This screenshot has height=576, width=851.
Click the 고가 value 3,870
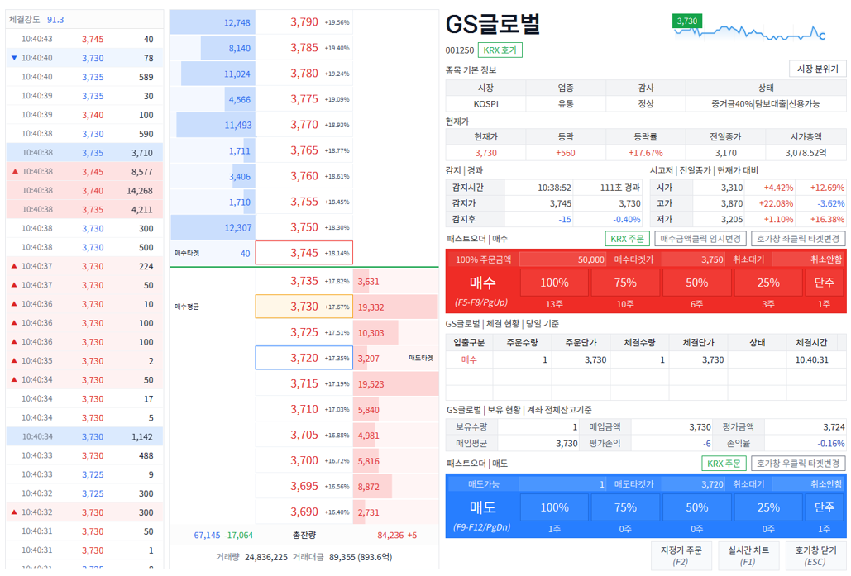[x=732, y=203]
